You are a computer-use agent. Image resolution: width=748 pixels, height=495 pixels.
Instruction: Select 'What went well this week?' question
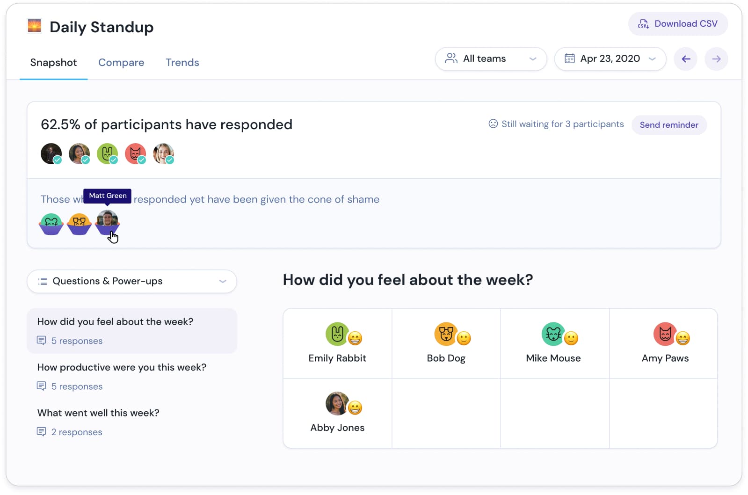[x=98, y=413]
